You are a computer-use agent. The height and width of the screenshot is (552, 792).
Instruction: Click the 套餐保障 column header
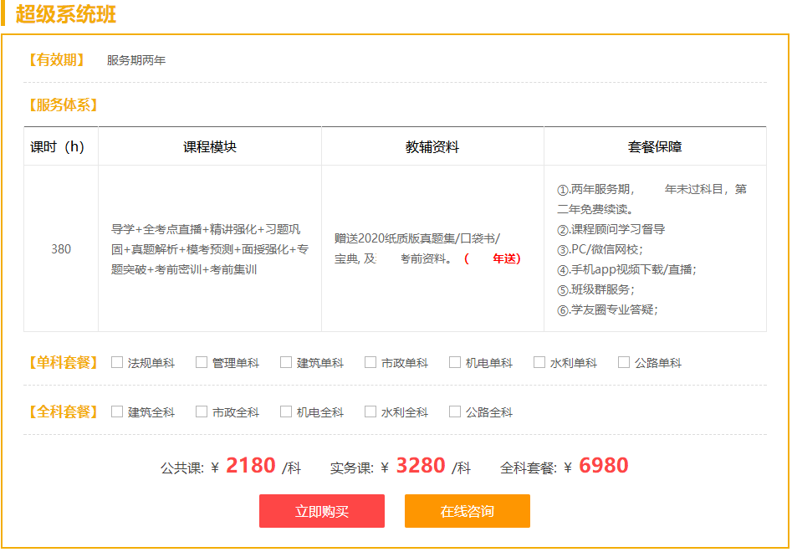655,146
